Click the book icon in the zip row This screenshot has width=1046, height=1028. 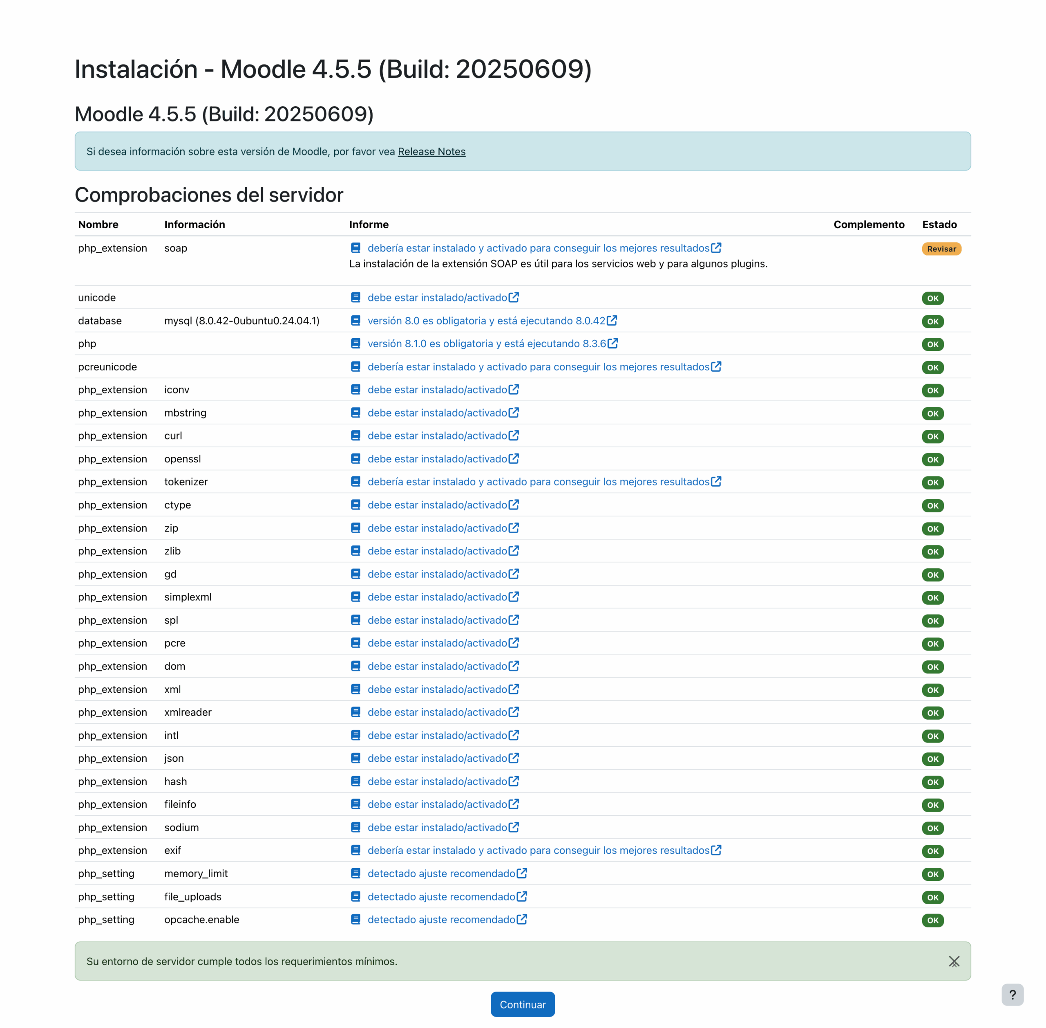tap(355, 527)
